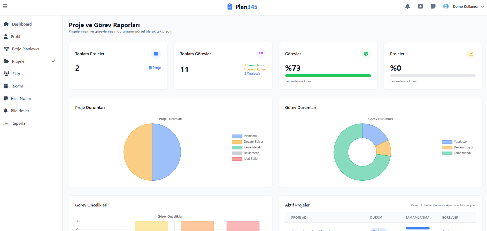Open Raporlar in the sidebar
The image size is (487, 231).
pyautogui.click(x=19, y=123)
